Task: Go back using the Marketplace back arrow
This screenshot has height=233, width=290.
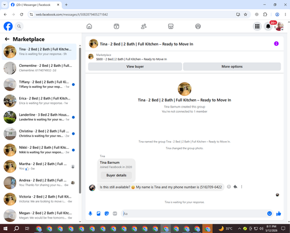Action: coord(7,39)
